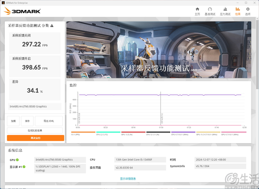Switch to the 结果 results tab
259x189 pixels.
(238, 11)
